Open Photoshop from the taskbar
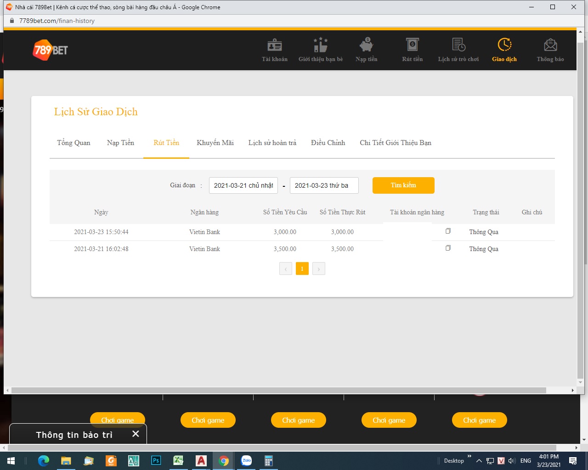Image resolution: width=588 pixels, height=470 pixels. click(x=156, y=461)
